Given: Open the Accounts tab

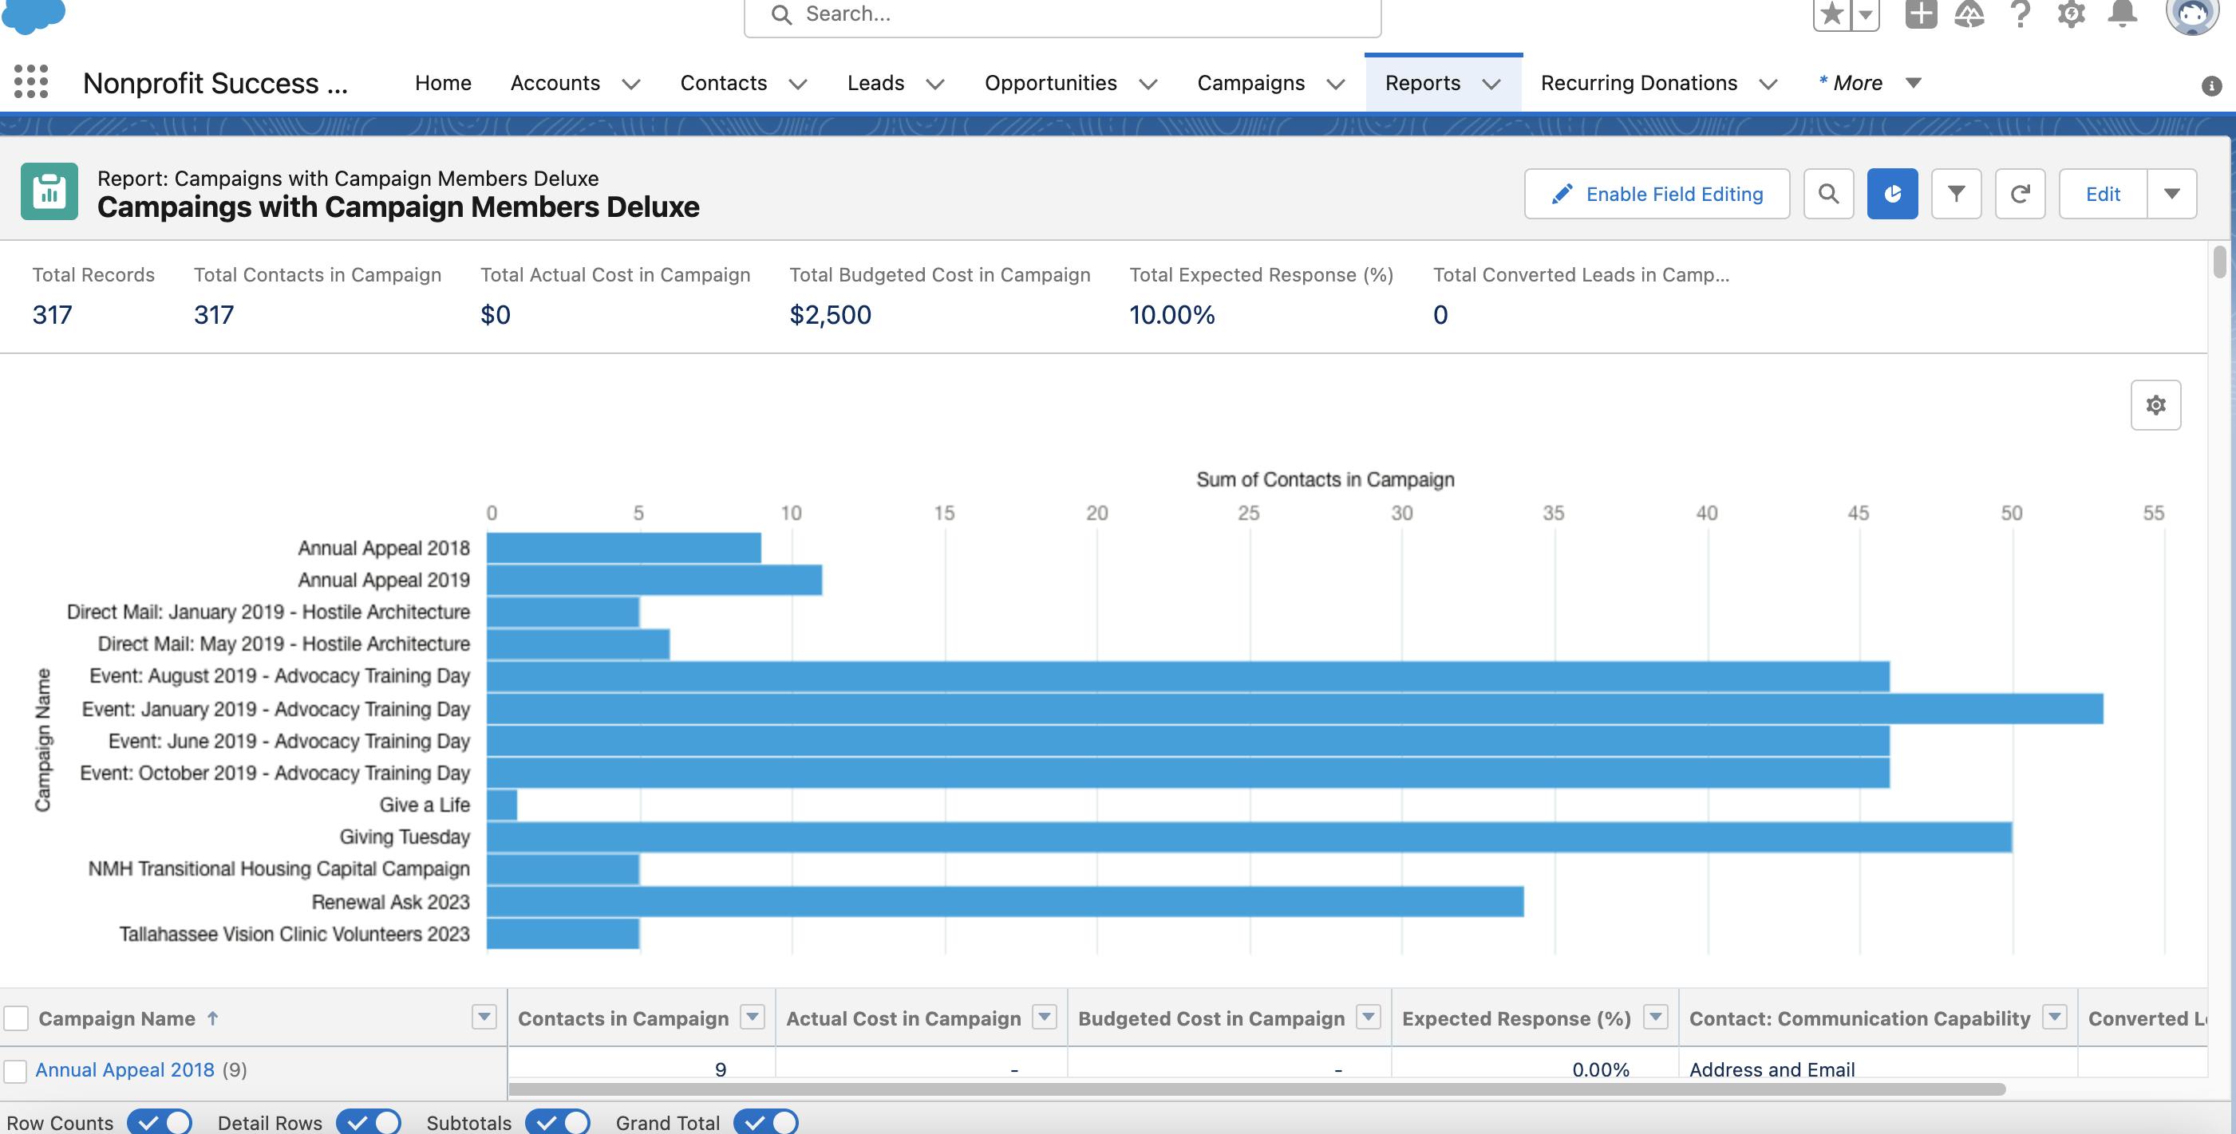Looking at the screenshot, I should click(555, 82).
